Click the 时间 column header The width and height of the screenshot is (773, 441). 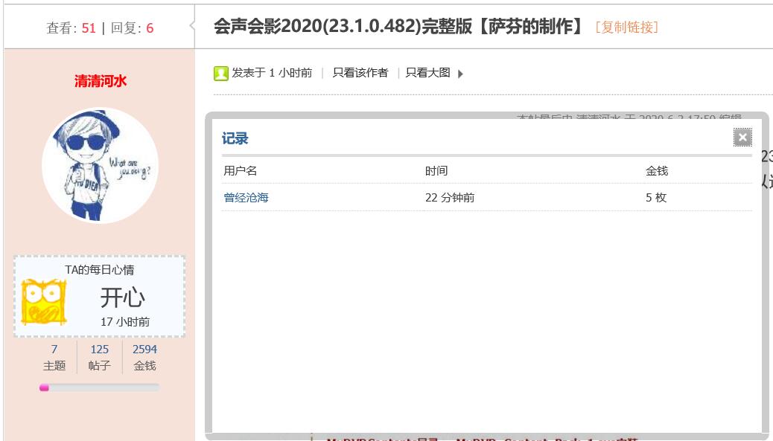[x=436, y=171]
